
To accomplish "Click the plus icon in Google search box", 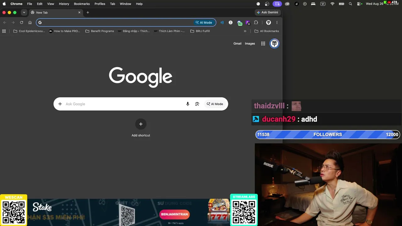I will pyautogui.click(x=60, y=104).
